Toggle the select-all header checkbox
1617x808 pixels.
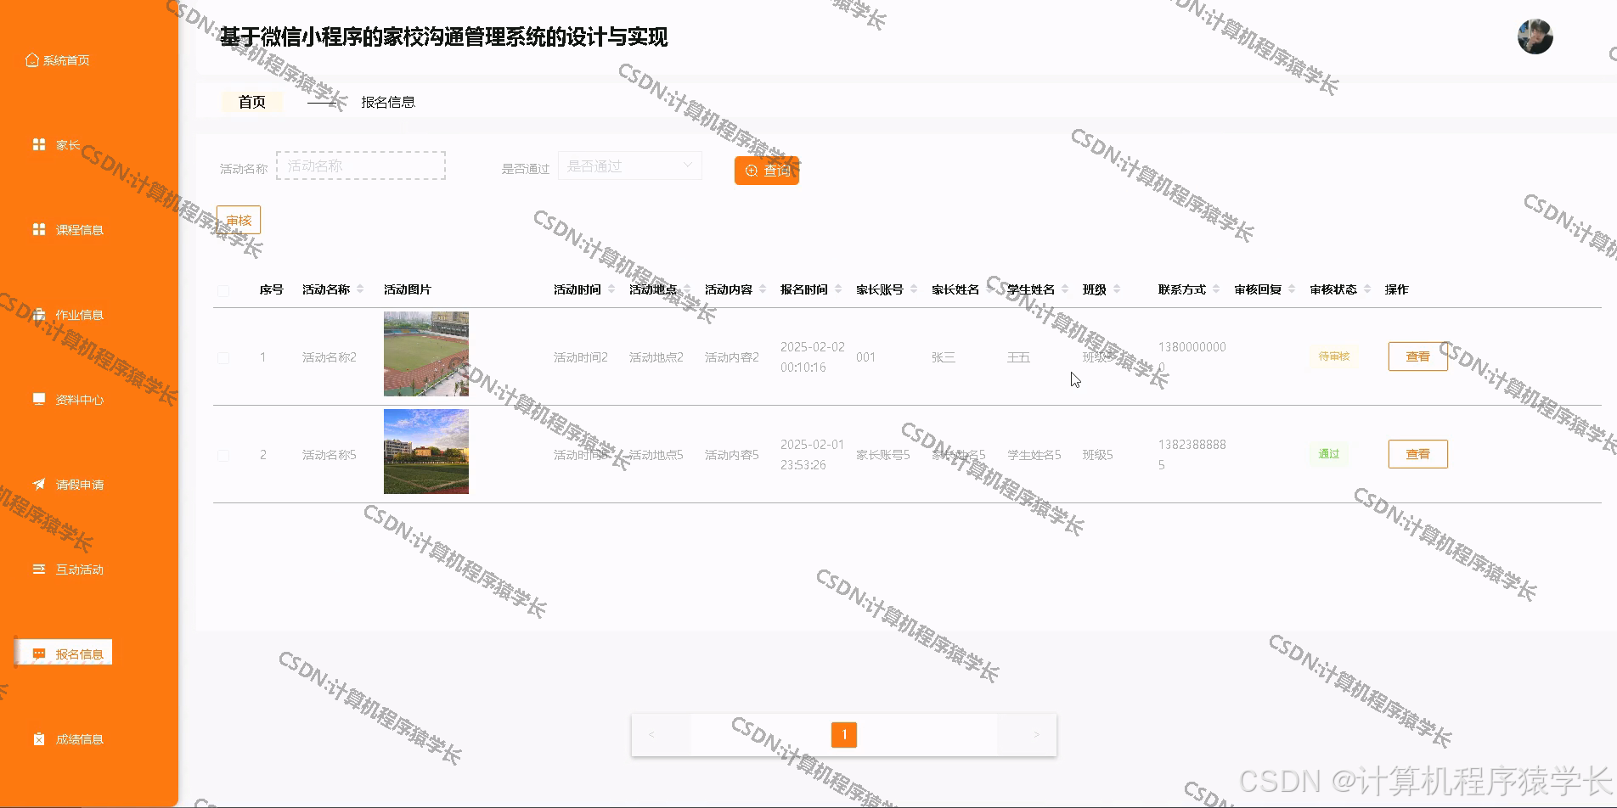pyautogui.click(x=223, y=290)
